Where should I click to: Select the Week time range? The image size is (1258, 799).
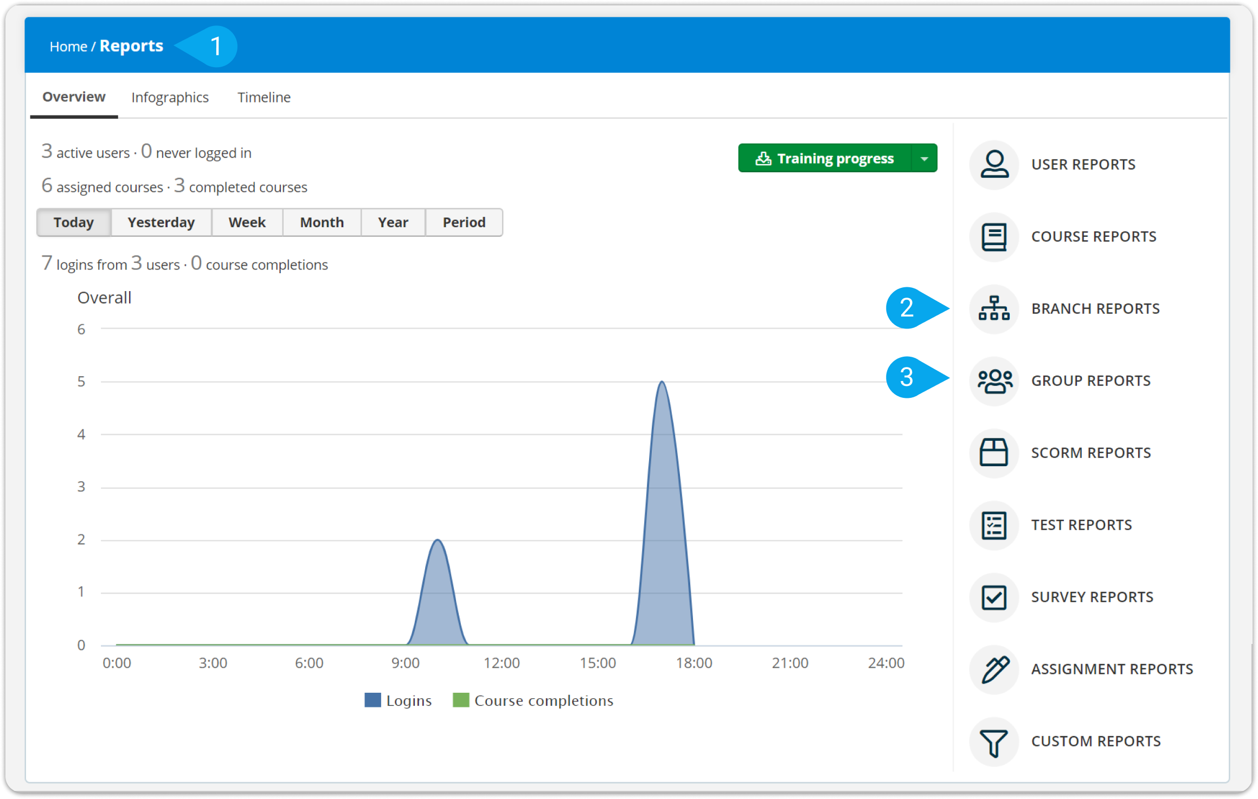[247, 222]
